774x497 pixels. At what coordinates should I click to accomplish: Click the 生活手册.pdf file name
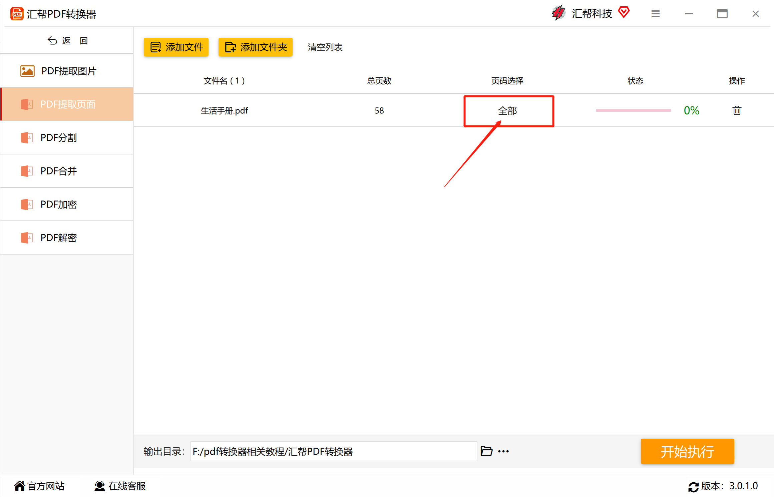pos(224,110)
